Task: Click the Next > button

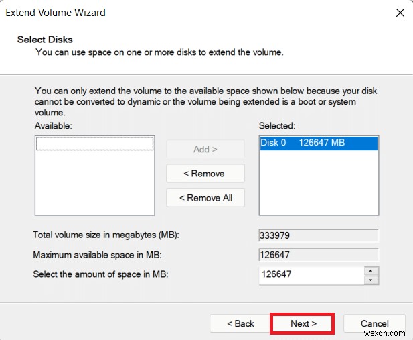Action: point(303,323)
